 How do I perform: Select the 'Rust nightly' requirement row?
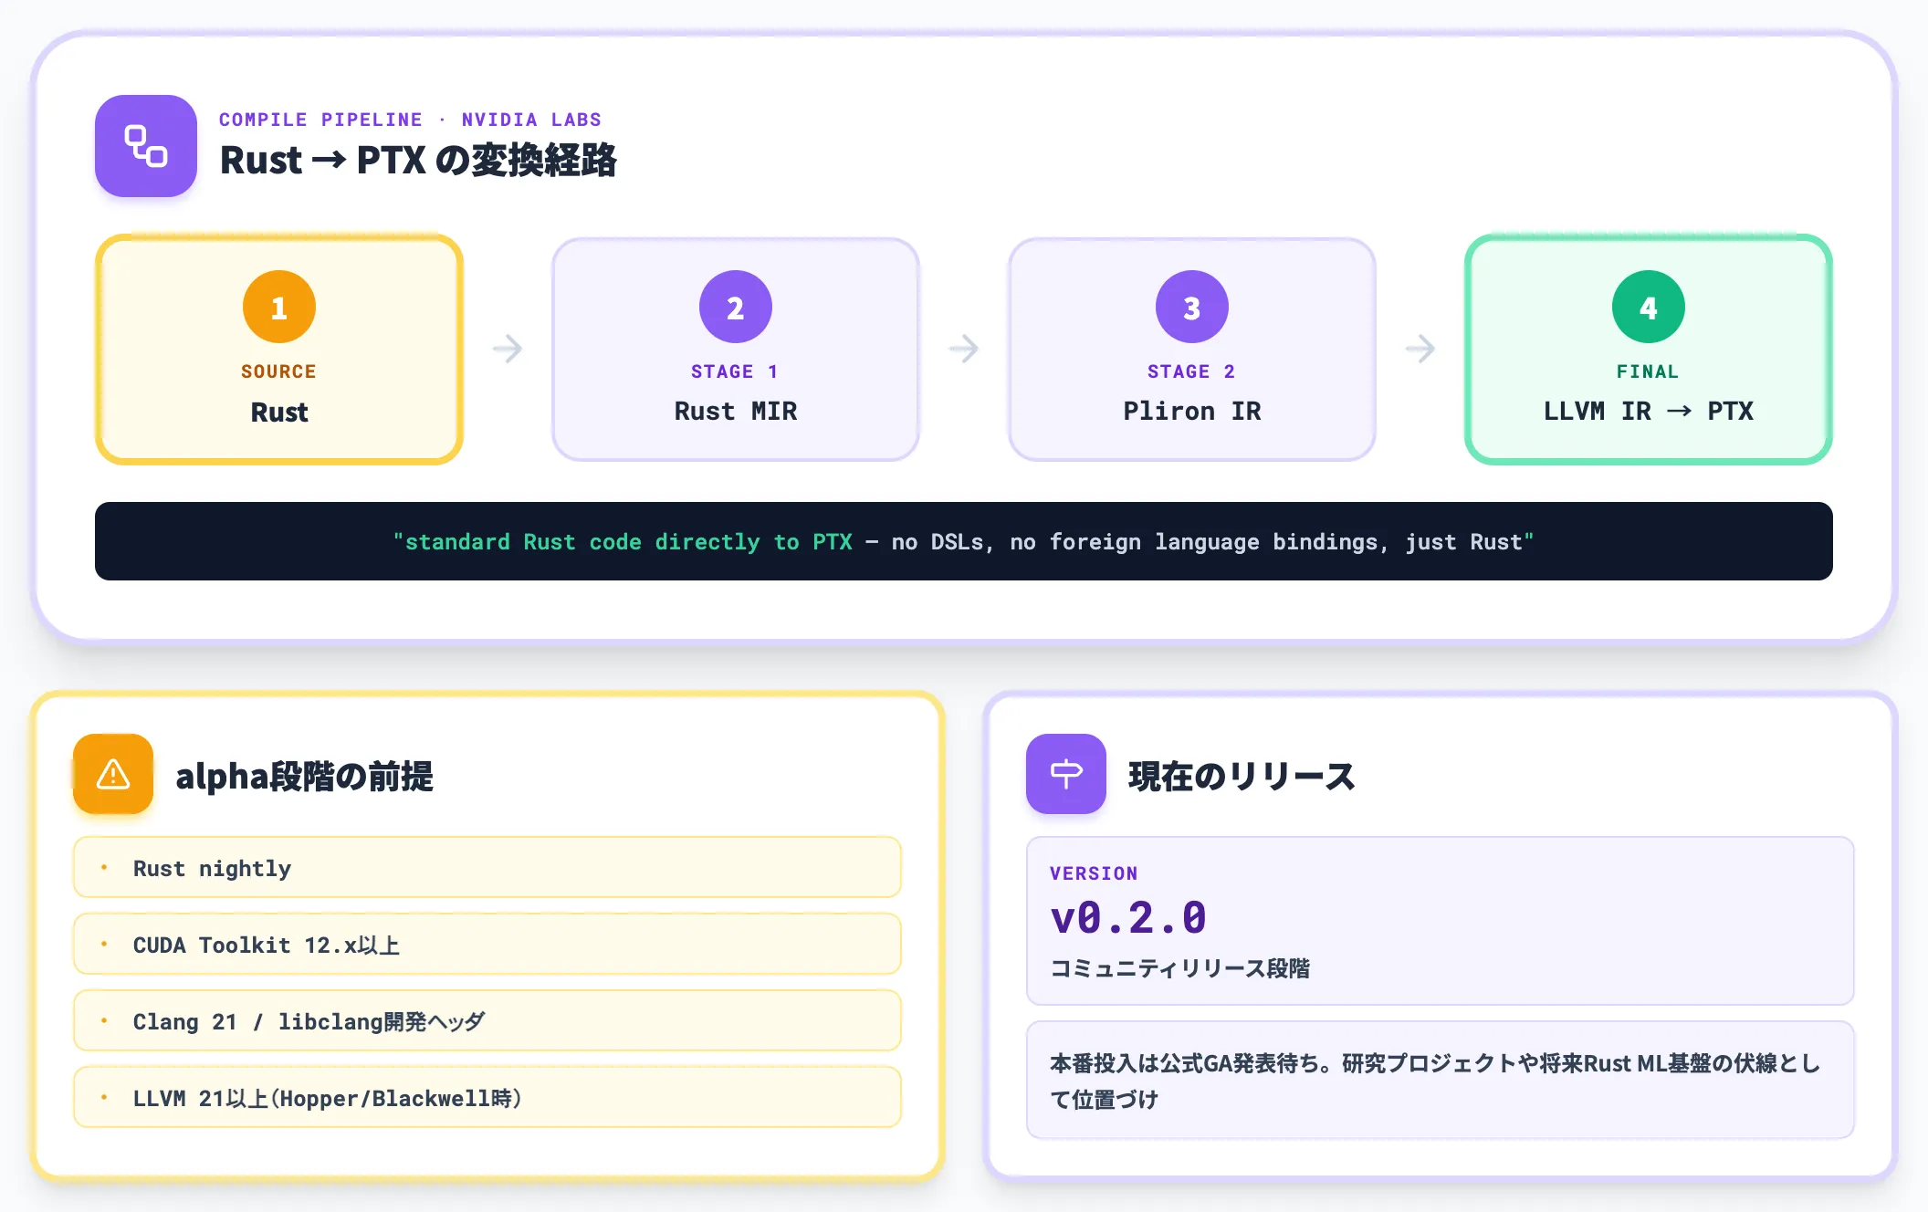[x=487, y=868]
